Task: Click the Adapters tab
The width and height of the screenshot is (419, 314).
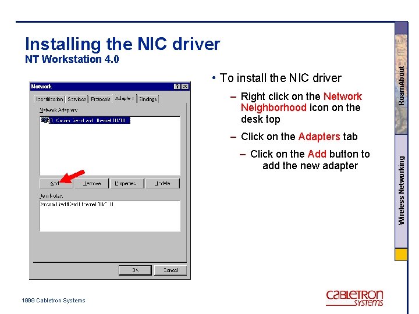Action: 125,98
